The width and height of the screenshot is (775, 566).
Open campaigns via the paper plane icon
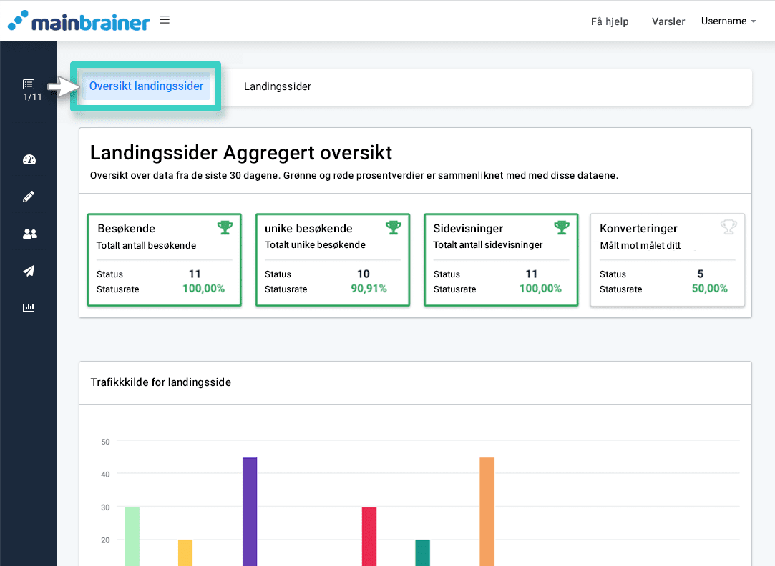point(29,271)
